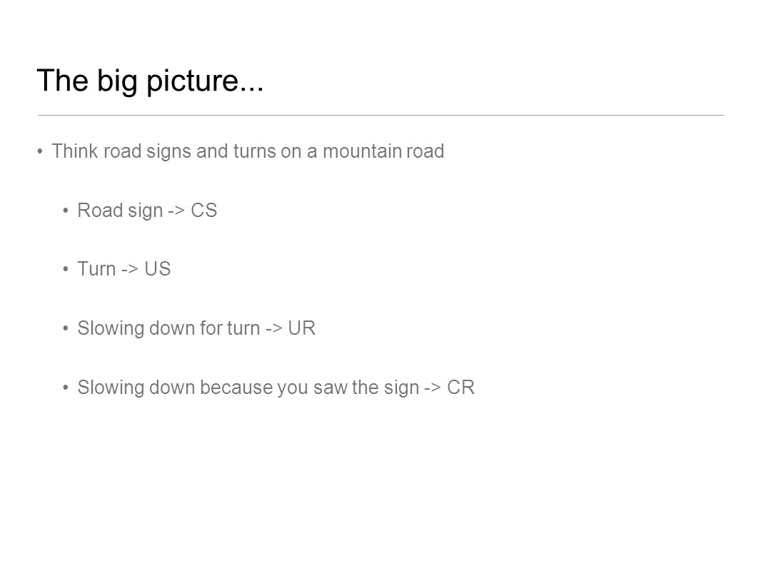Click the arrow "->" before "CS"
Image resolution: width=761 pixels, height=571 pixels.
176,211
